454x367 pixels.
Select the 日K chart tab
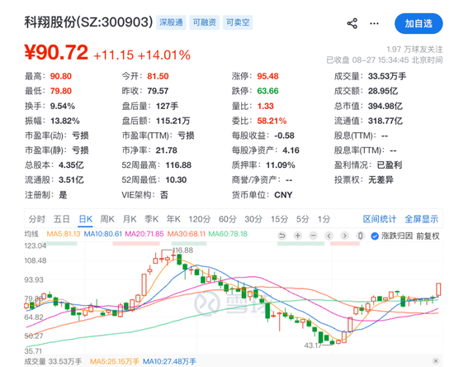tap(85, 219)
